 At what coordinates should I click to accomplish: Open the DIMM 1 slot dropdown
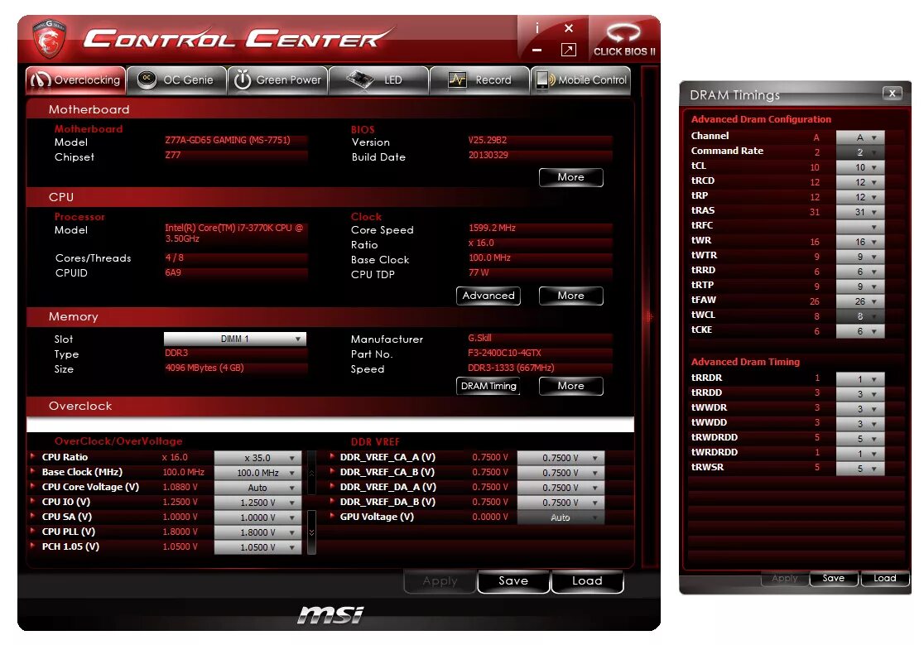[x=234, y=339]
